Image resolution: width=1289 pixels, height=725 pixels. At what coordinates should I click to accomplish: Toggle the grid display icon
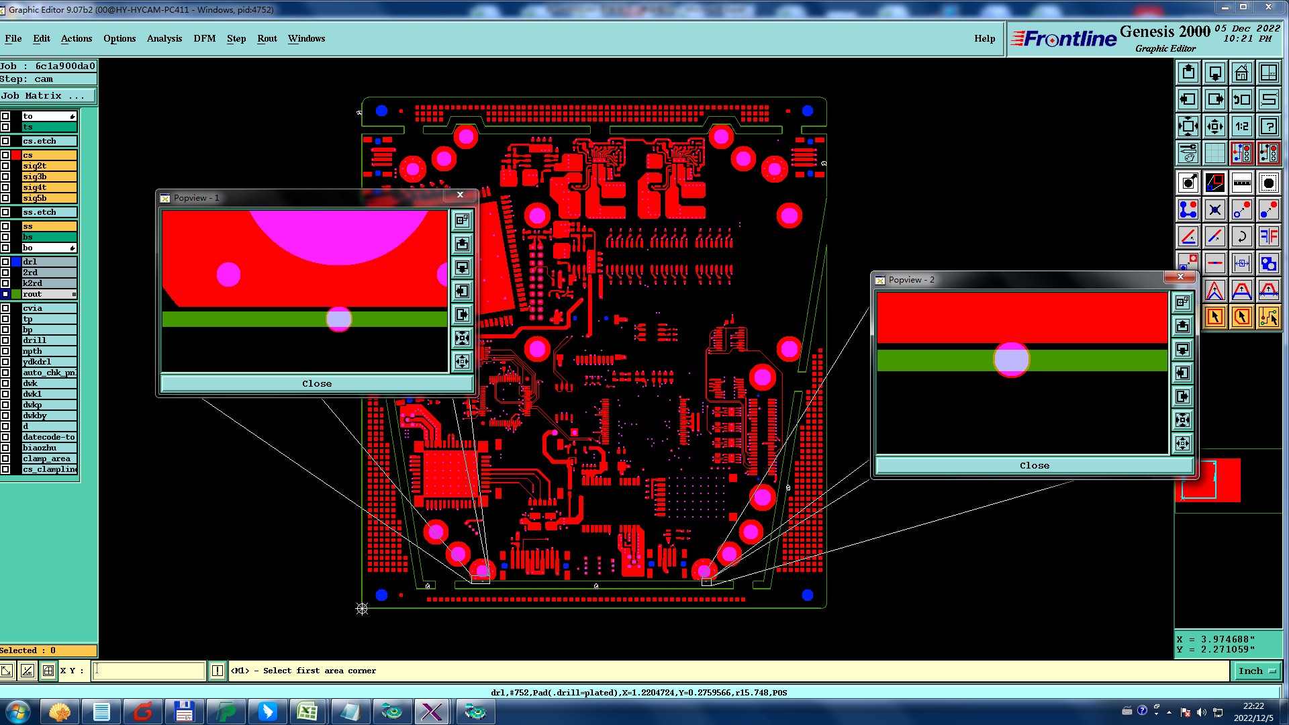point(1214,153)
